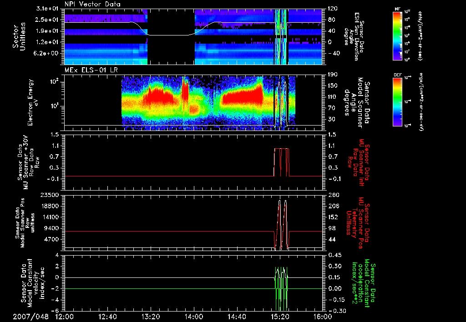Select the "DEF" label above the color bar
Viewport: 466px width, 322px height.
click(398, 75)
